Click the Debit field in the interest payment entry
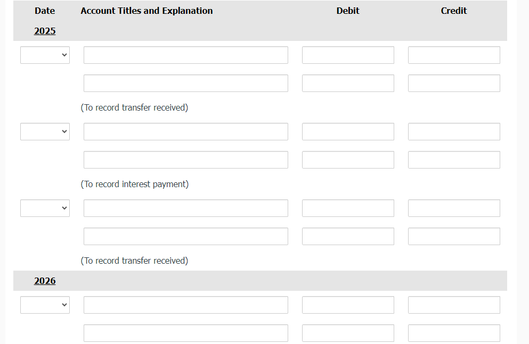The image size is (529, 344). pos(347,131)
